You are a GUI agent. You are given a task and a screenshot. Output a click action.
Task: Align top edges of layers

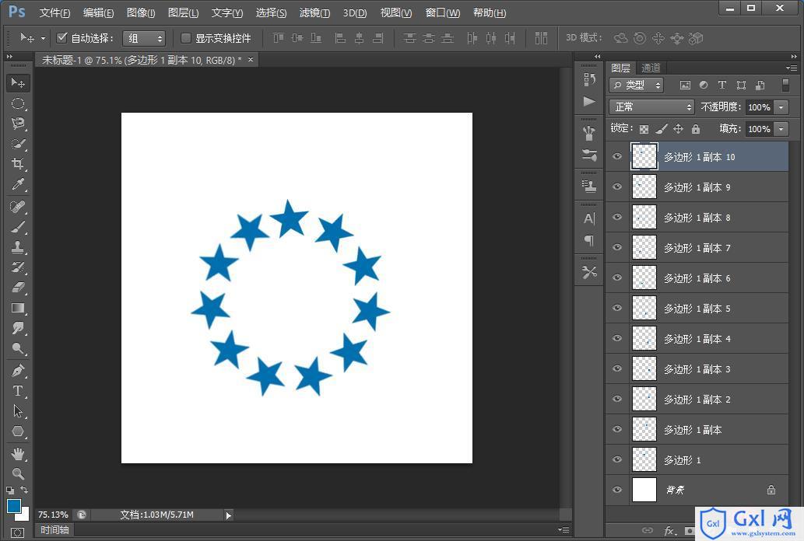click(x=278, y=38)
